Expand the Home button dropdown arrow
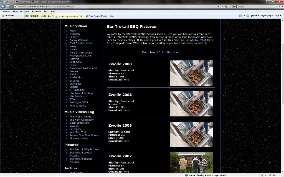Viewport: 284px width, 177px height. click(244, 16)
